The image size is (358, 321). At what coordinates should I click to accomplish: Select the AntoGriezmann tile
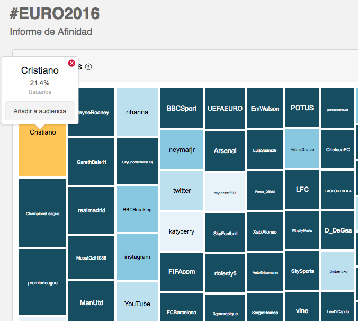click(x=265, y=272)
